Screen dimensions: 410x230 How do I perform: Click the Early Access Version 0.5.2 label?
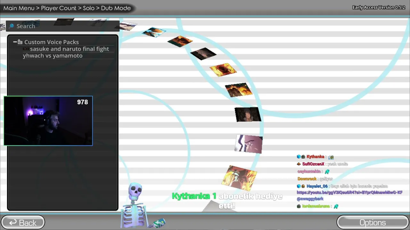[379, 7]
